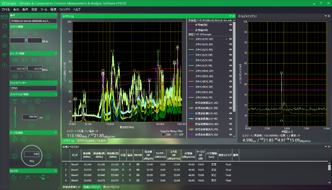
Task: Click the download-to-tray icon in left sidebar
Action: [4, 65]
